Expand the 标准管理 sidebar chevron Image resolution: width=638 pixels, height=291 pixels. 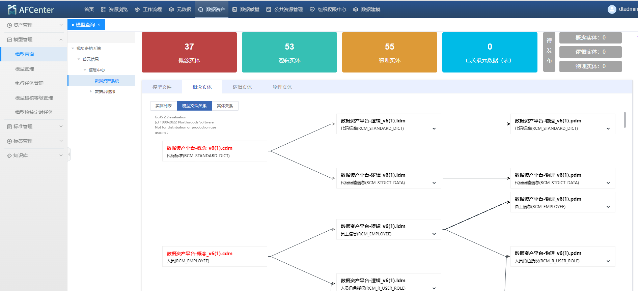tap(61, 126)
